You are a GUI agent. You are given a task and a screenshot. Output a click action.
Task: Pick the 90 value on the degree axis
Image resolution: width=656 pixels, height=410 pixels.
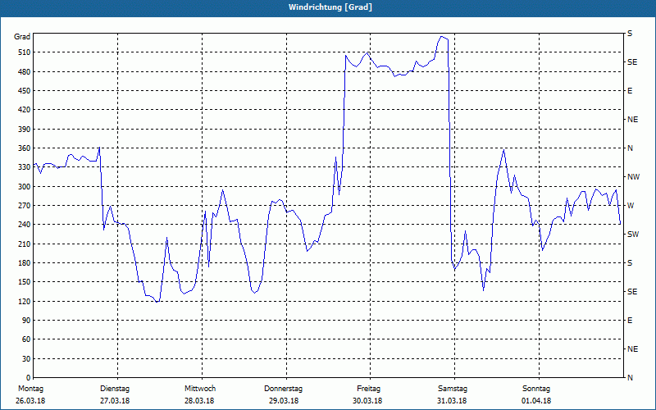tap(26, 321)
